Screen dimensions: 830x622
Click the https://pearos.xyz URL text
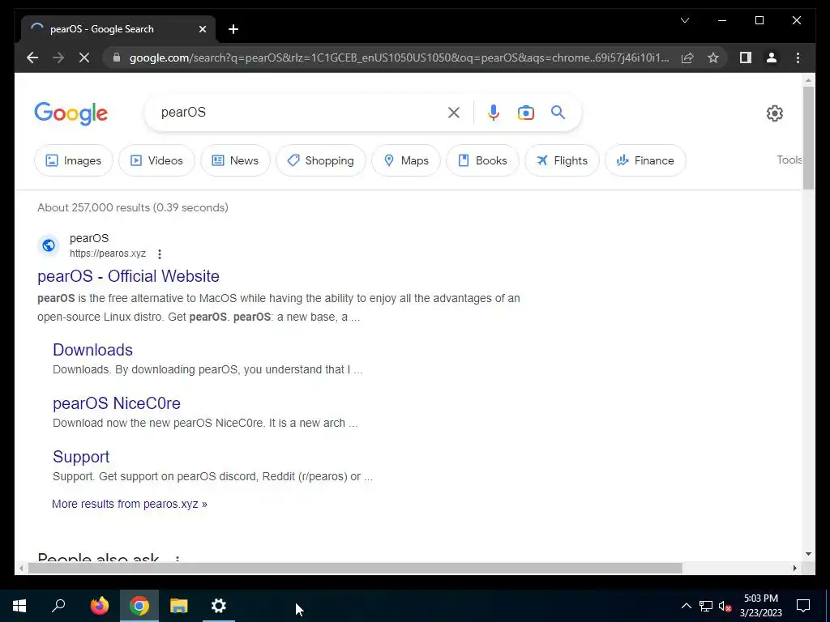click(x=108, y=253)
